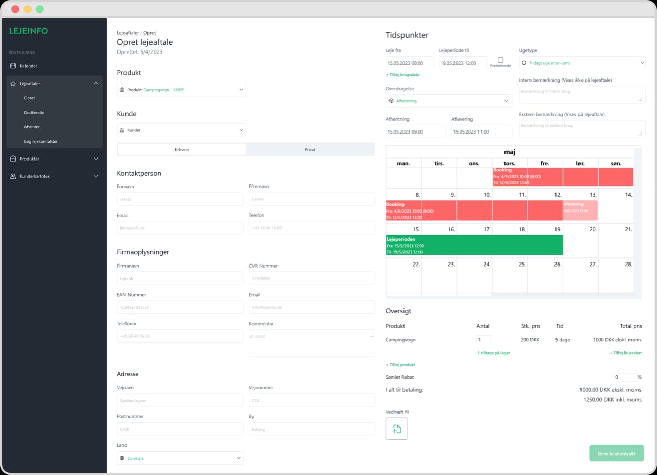Click the LEJEINFO logo

coord(29,31)
